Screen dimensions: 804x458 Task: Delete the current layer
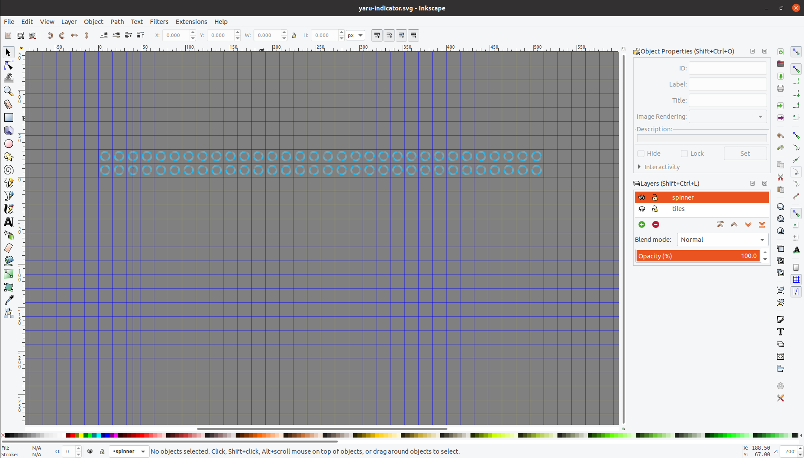point(656,224)
